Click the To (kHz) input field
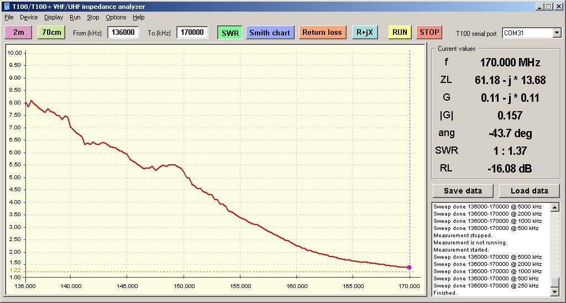 (192, 33)
